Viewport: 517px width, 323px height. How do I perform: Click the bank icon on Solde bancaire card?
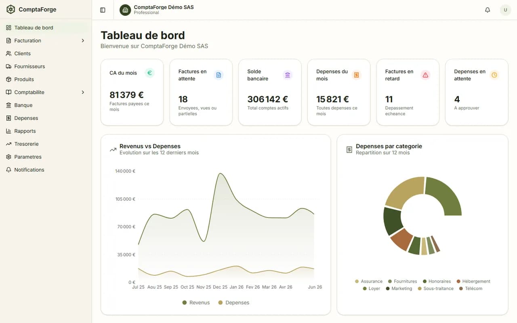coord(288,75)
